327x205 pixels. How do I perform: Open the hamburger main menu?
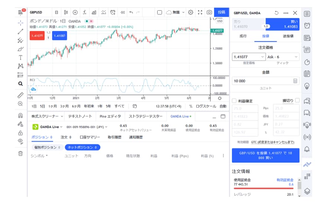[x=20, y=13]
